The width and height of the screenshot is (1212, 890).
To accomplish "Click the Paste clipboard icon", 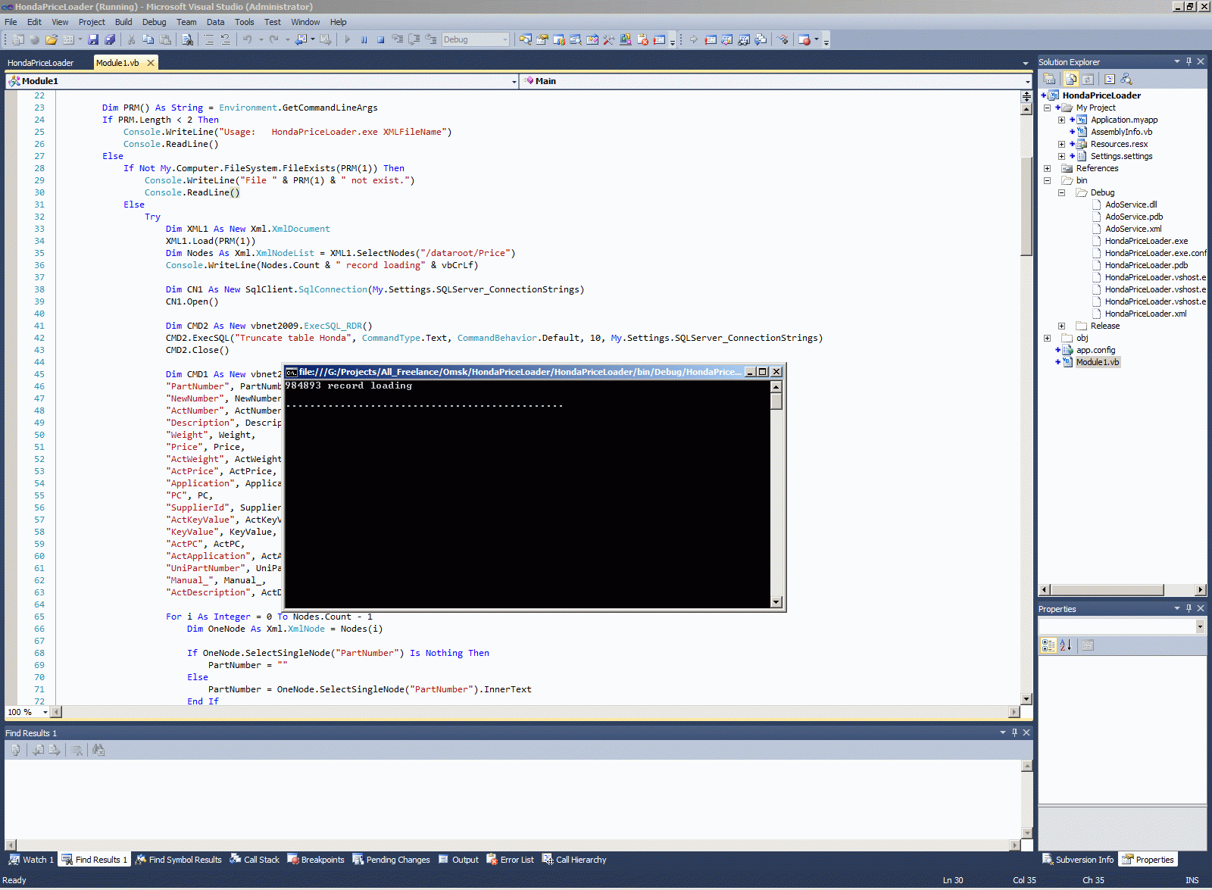I will (x=165, y=39).
